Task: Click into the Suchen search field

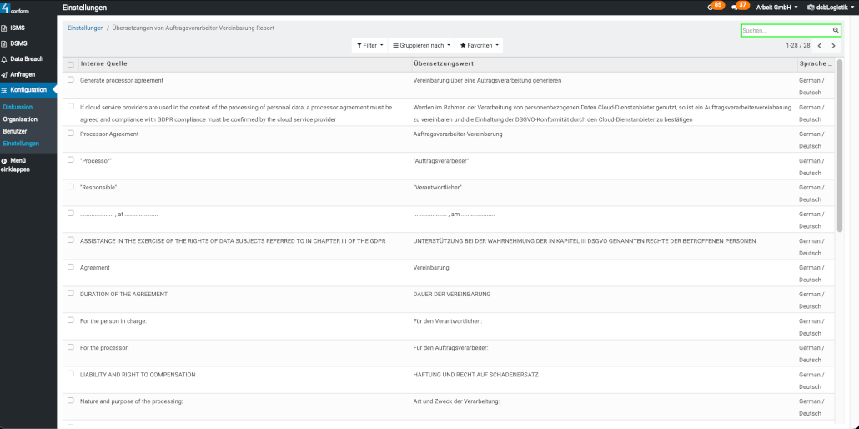Action: (x=784, y=30)
